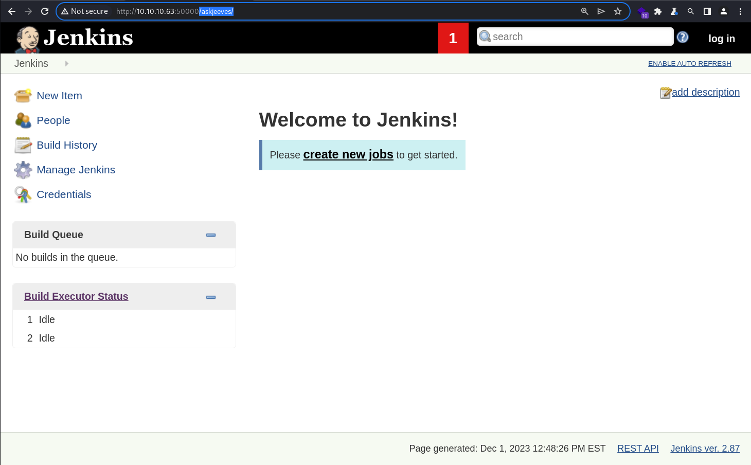Click the send/share page icon
Image resolution: width=751 pixels, height=465 pixels.
tap(601, 11)
